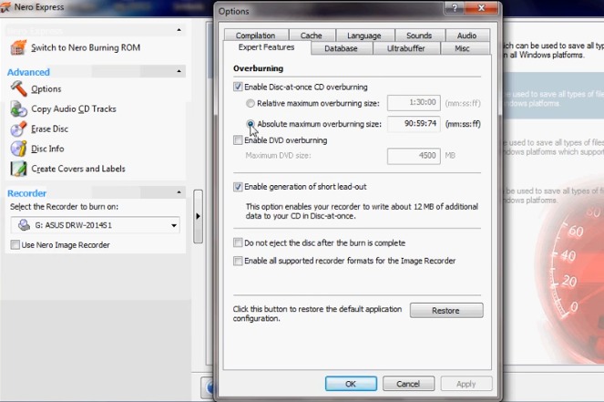Click the side panel collapse arrow handle
Image resolution: width=604 pixels, height=402 pixels.
pyautogui.click(x=198, y=216)
